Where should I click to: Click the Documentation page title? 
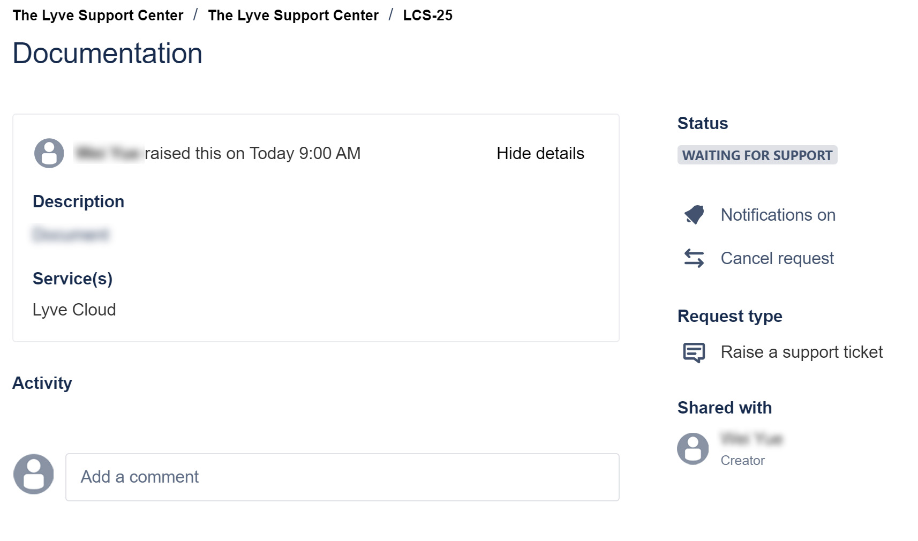(x=107, y=54)
